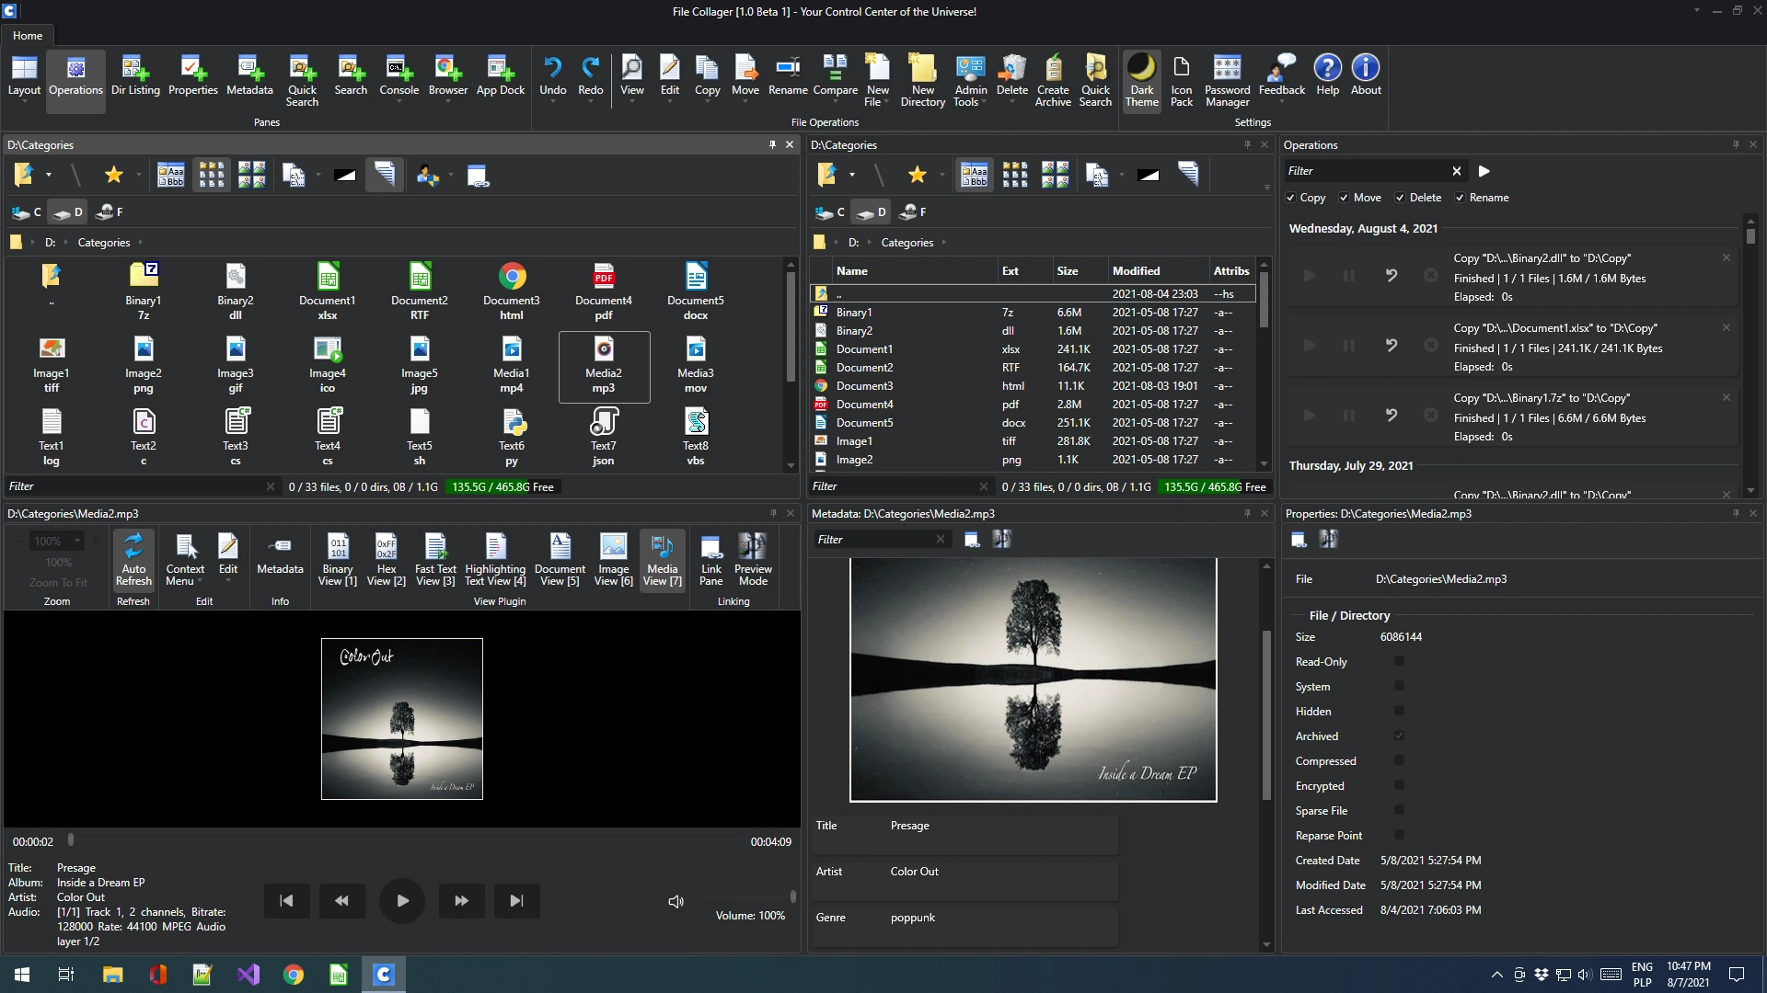The image size is (1767, 993).
Task: Open Link Pane in preview toolbar
Action: 710,560
